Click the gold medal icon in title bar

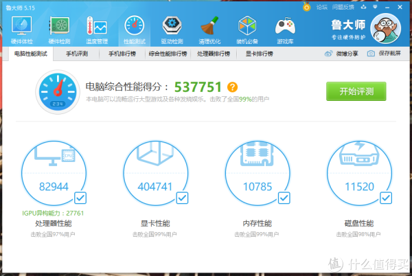tap(306, 7)
